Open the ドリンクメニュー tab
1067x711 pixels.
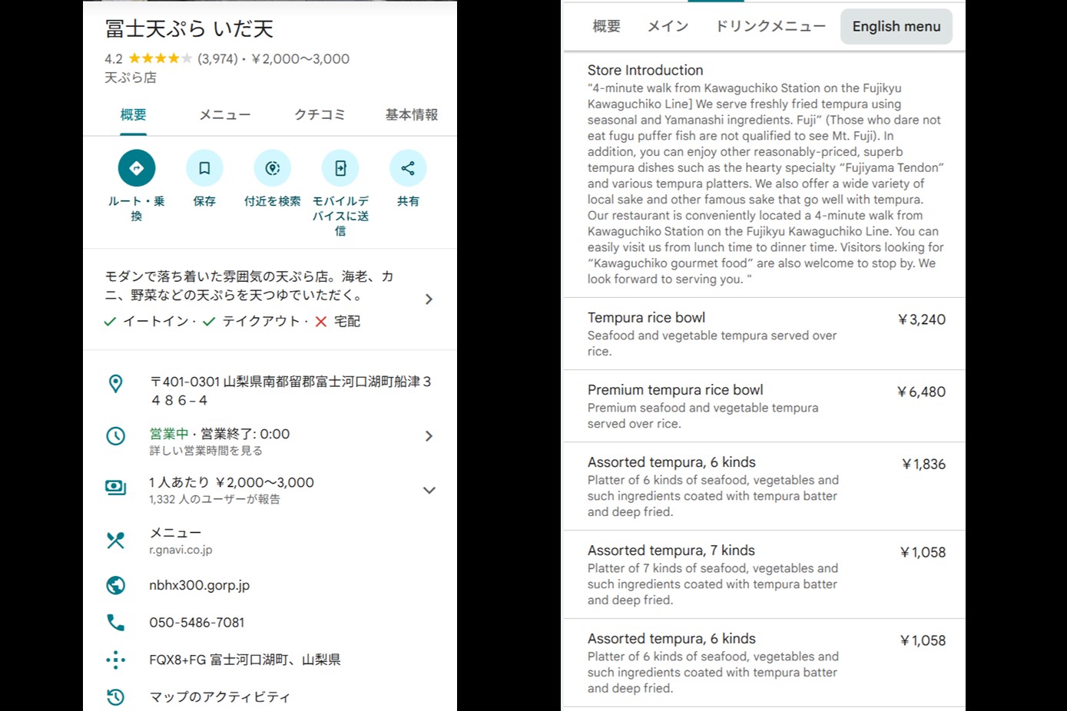[770, 27]
